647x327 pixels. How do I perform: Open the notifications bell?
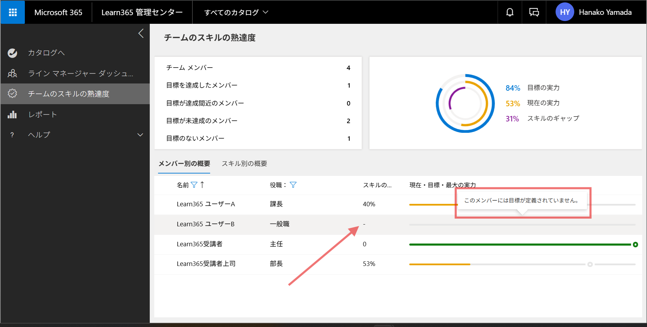pos(510,12)
